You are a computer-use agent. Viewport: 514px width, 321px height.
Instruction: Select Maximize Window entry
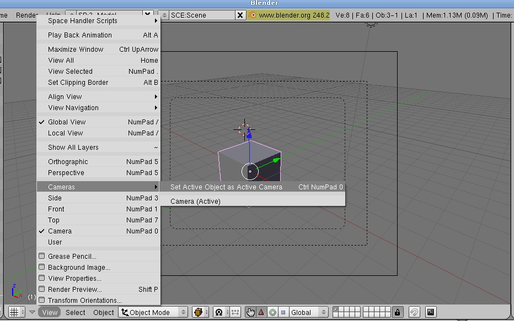click(98, 50)
